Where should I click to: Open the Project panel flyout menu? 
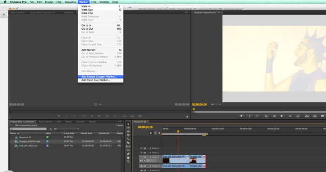(120, 122)
